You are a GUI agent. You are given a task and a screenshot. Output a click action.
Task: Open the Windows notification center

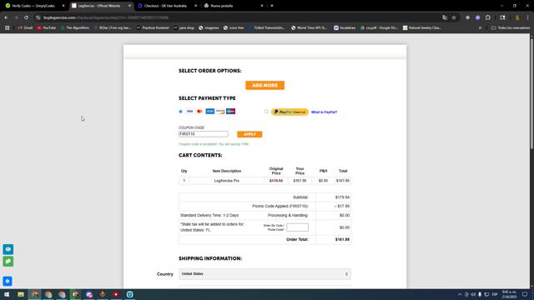(x=525, y=294)
